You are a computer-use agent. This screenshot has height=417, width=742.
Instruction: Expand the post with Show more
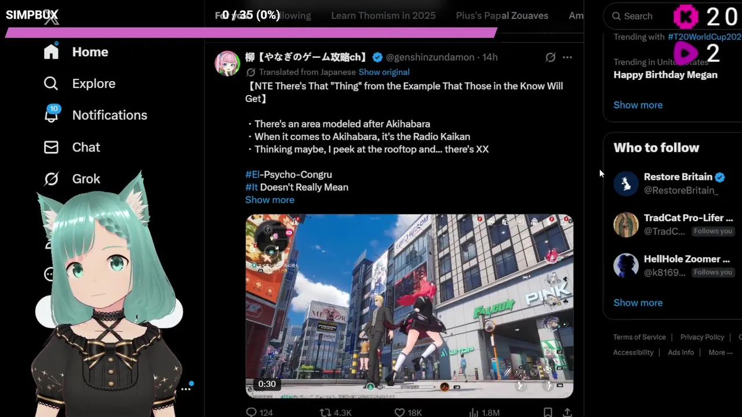pyautogui.click(x=270, y=200)
